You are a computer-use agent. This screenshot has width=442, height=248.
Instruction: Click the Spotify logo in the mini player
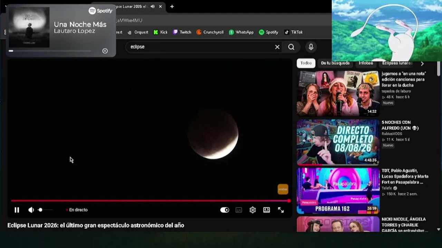[x=100, y=11]
